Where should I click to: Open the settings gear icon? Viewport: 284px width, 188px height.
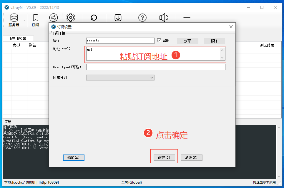[x=71, y=18]
